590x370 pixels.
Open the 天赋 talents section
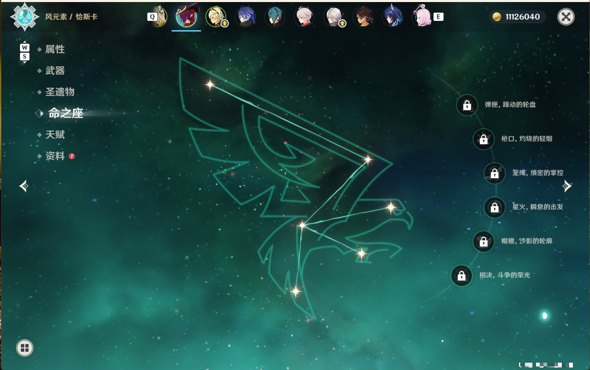click(55, 135)
